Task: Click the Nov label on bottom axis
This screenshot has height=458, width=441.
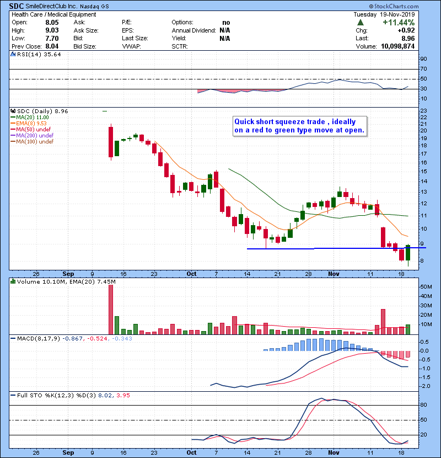Action: coord(334,452)
